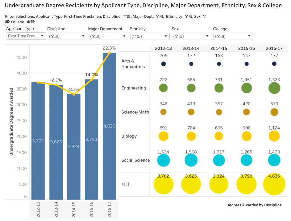Screen dimensions: 291x221
Task: Click Biology 2013-14 circle (784)
Action: pos(191,136)
